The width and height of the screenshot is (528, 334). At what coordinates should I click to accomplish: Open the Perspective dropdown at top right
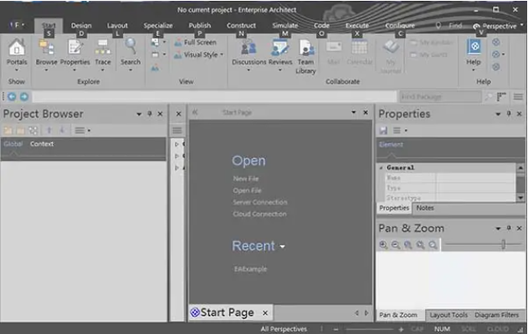(500, 26)
